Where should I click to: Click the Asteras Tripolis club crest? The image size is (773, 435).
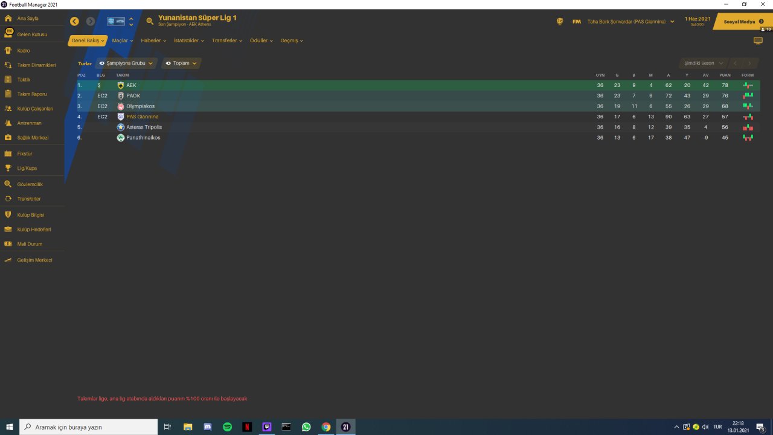(121, 127)
